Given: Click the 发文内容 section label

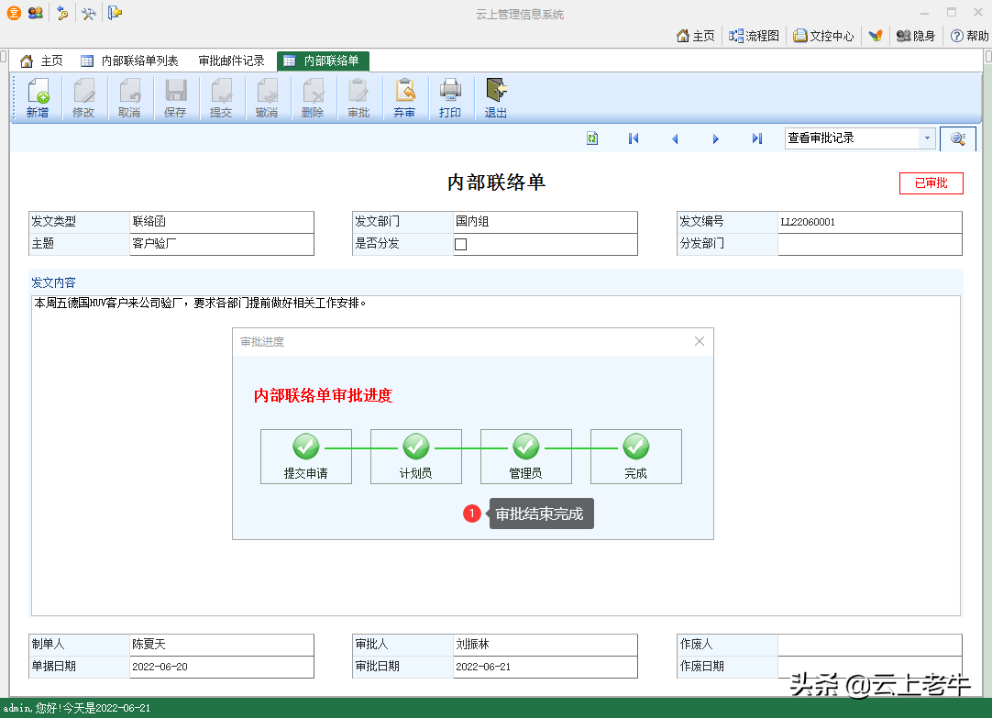Looking at the screenshot, I should [54, 282].
